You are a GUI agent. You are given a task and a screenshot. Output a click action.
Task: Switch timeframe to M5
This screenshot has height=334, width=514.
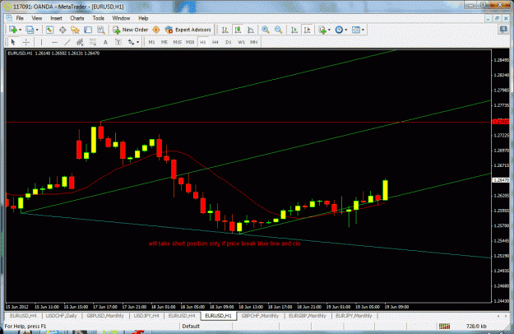(164, 42)
